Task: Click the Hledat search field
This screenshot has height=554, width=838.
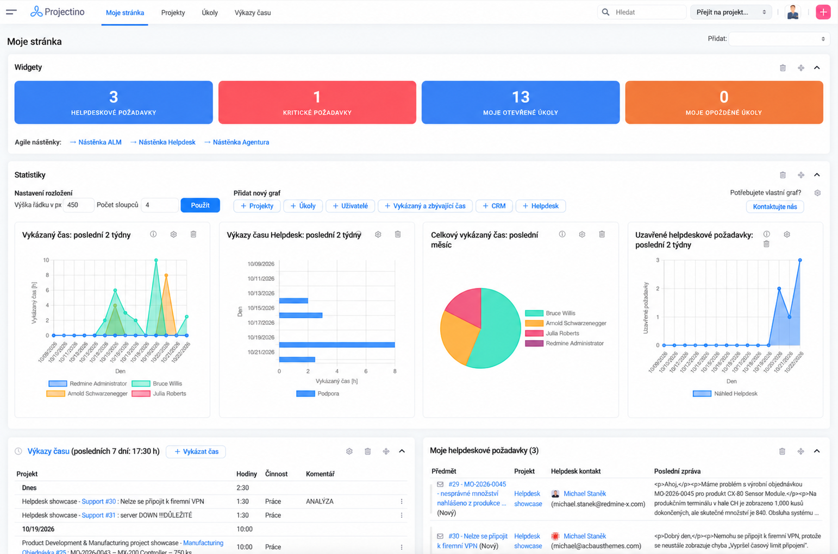Action: coord(642,12)
